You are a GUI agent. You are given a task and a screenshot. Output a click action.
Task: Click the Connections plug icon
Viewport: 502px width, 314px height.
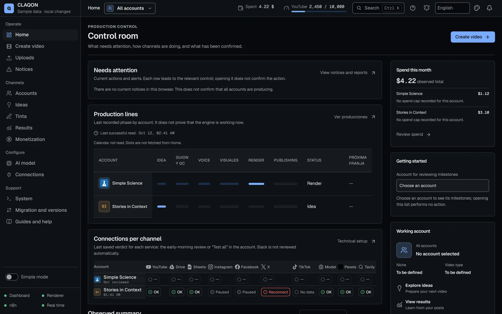coord(9,175)
